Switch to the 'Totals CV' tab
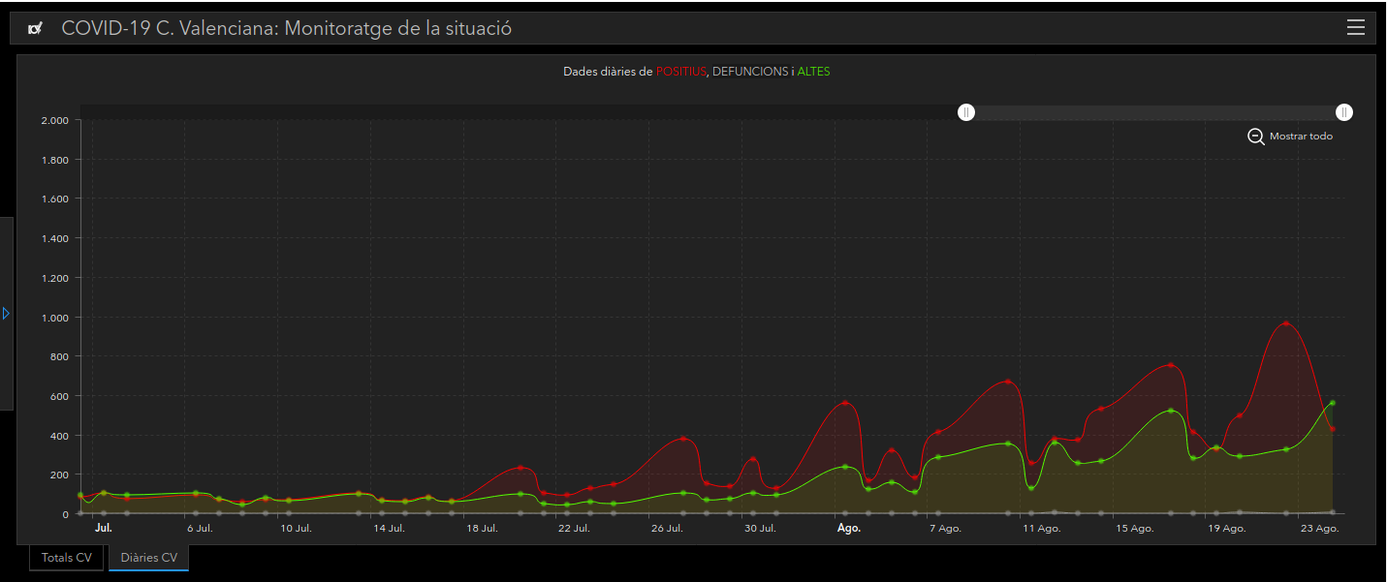Viewport: 1387px width, 582px height. tap(67, 558)
